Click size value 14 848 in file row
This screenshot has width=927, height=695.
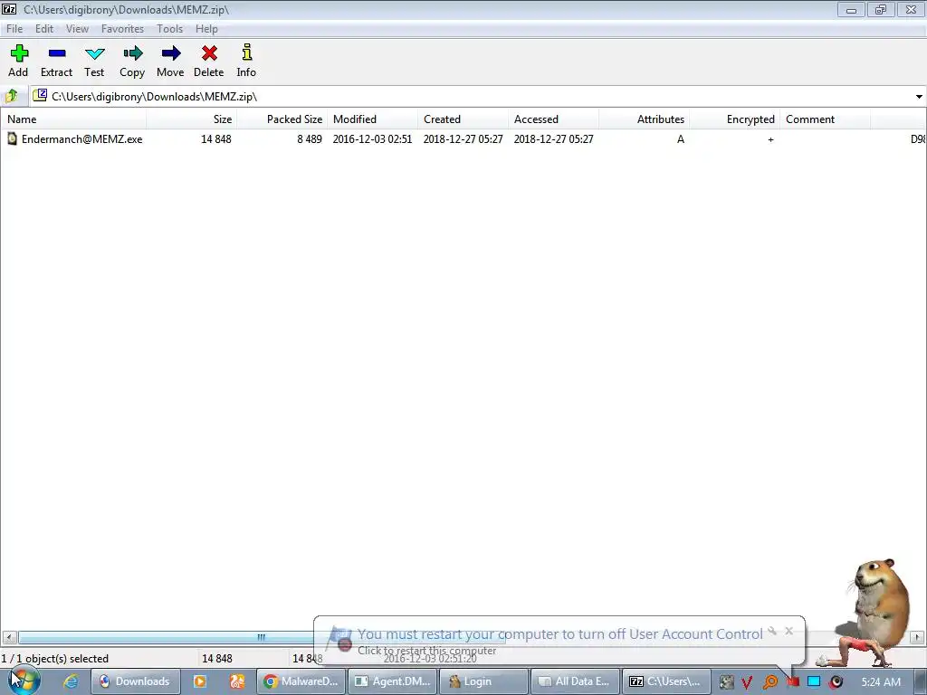click(215, 138)
